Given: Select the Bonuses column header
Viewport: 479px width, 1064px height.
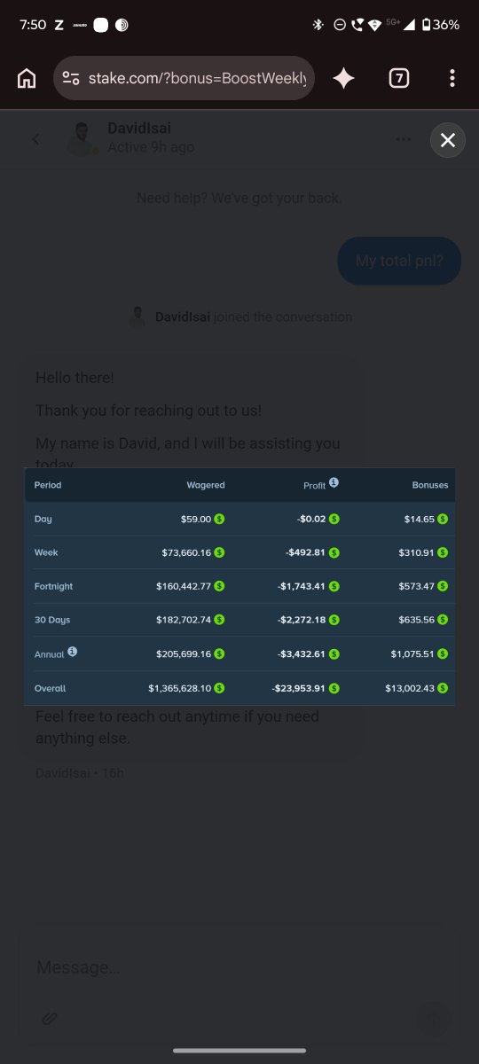Looking at the screenshot, I should tap(430, 485).
